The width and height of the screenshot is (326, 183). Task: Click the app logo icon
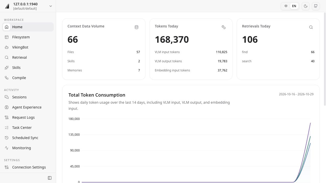[x=7, y=6]
